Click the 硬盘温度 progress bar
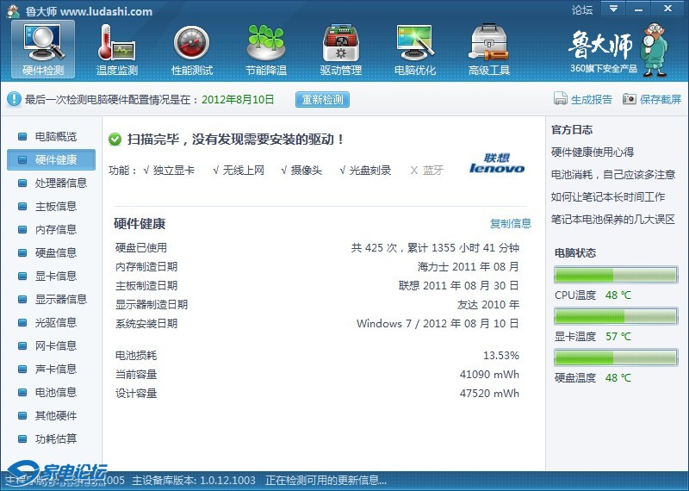The width and height of the screenshot is (689, 491). coord(616,357)
